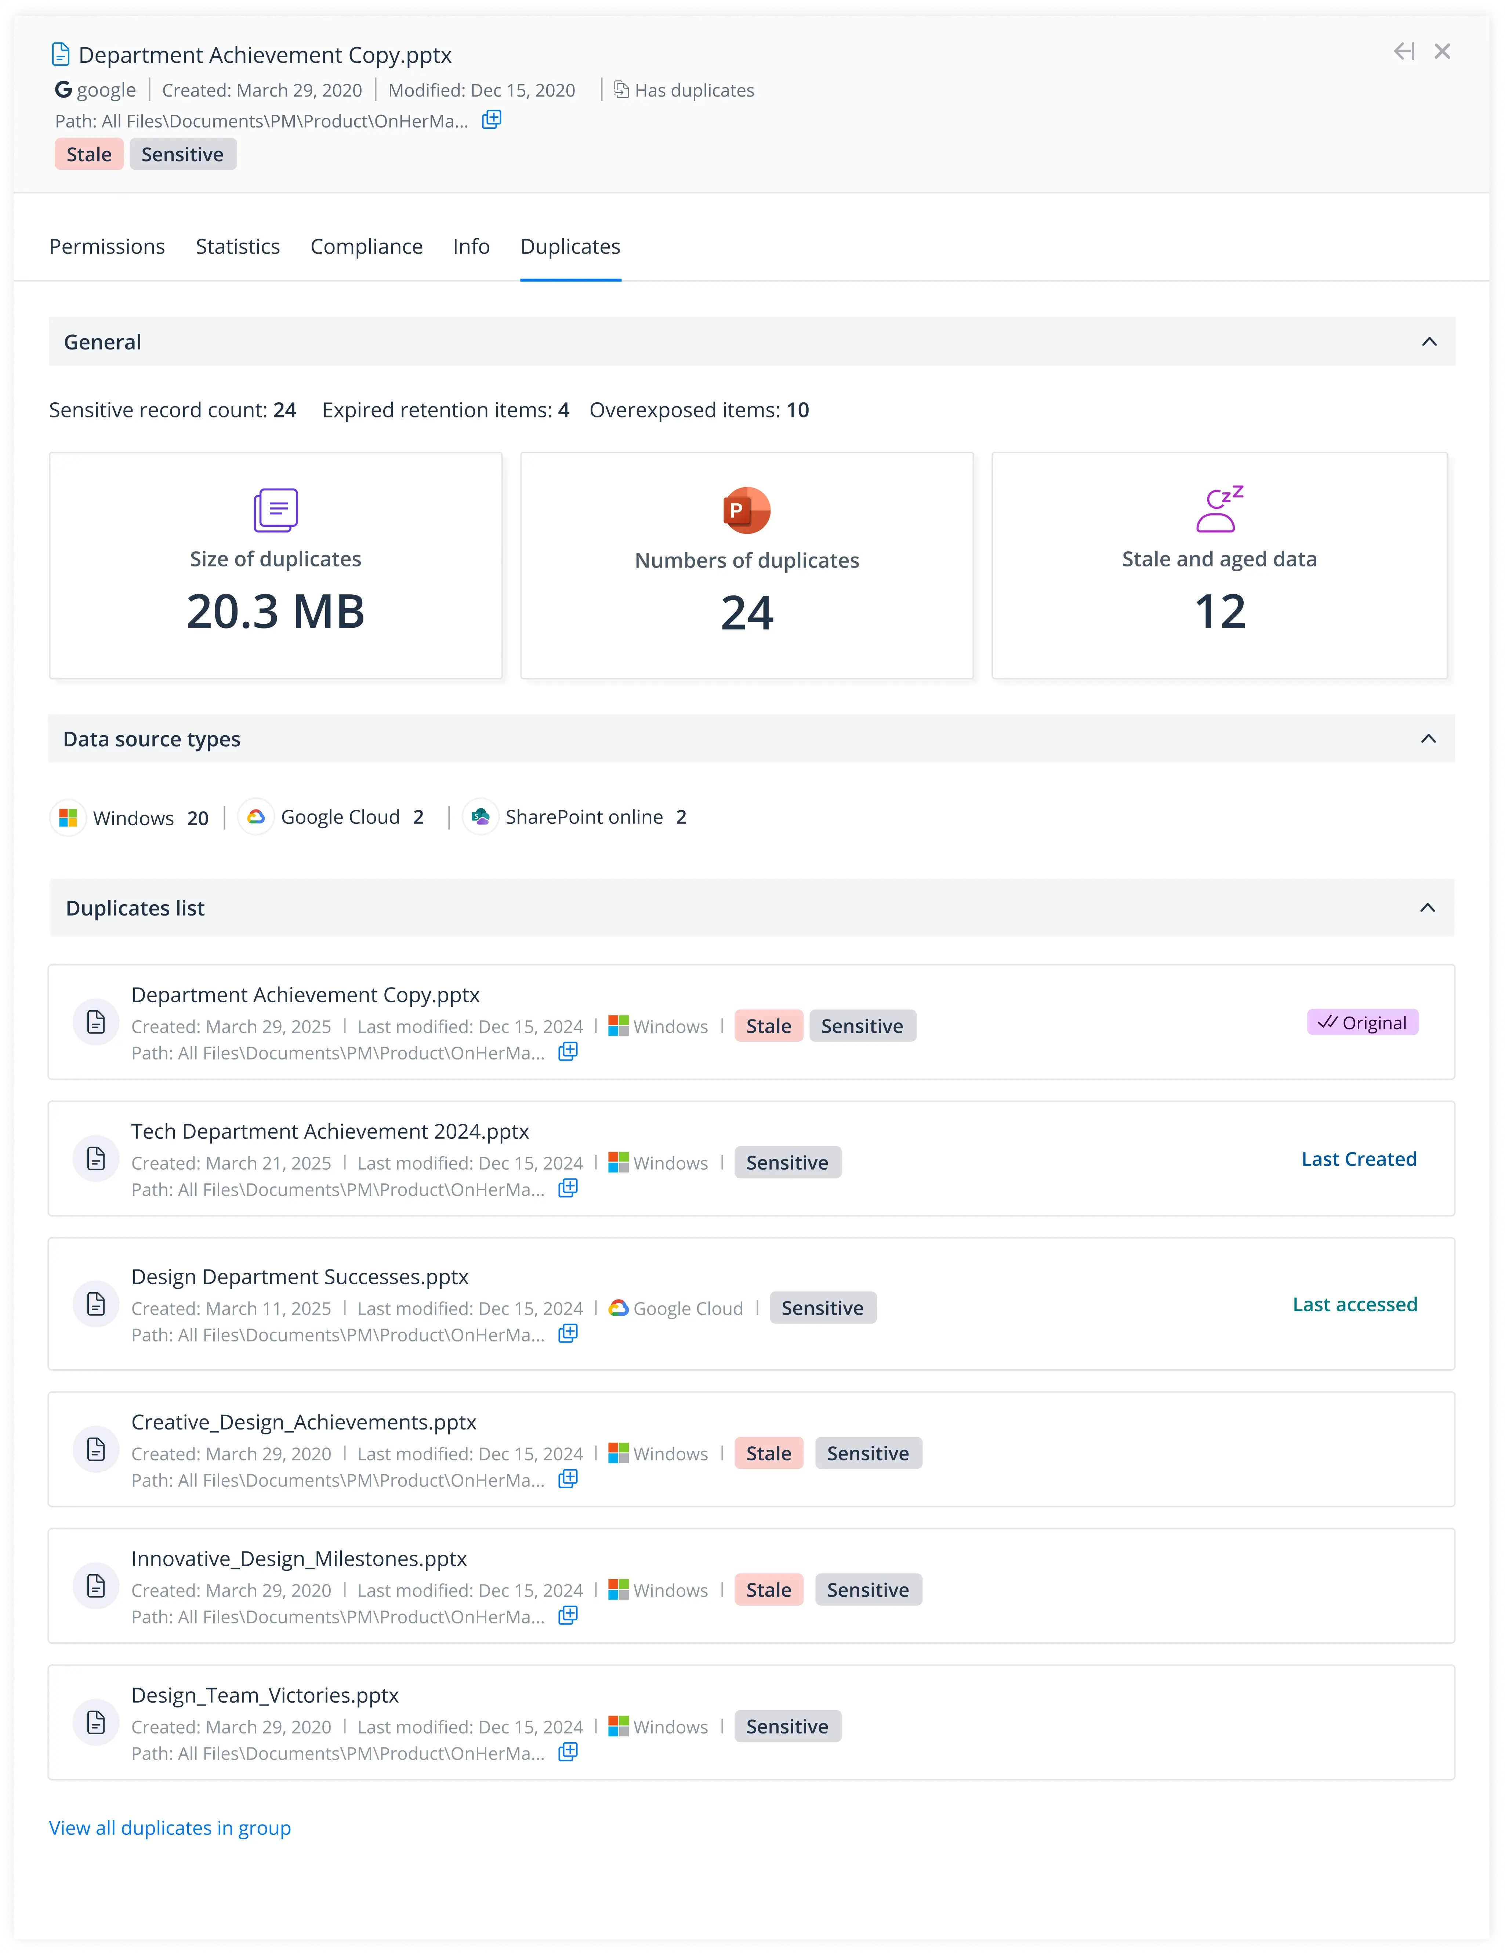Click Created: March 29, 2020 in header
Image resolution: width=1505 pixels, height=1953 pixels.
262,90
